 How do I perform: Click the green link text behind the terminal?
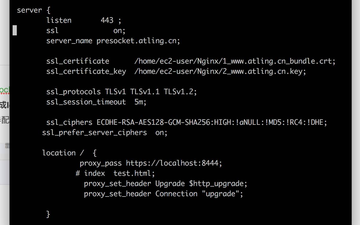pyautogui.click(x=4, y=90)
